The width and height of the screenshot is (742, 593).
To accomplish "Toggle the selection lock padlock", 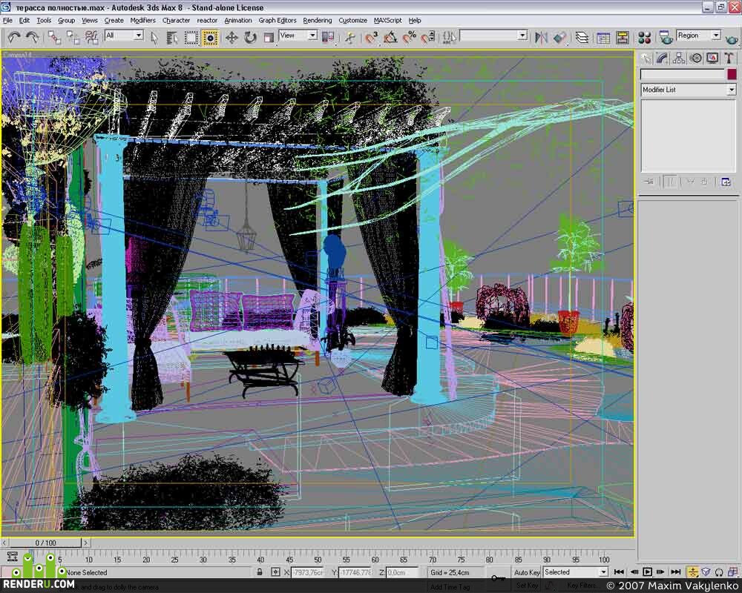I will 259,572.
